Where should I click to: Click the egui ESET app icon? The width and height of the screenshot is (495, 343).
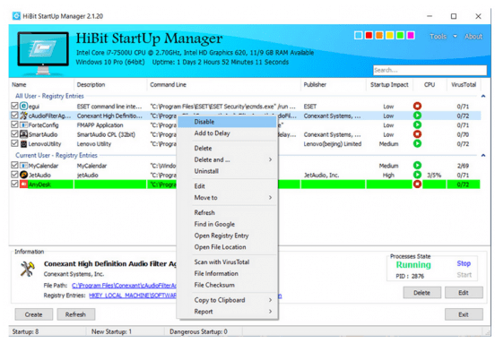(x=23, y=107)
